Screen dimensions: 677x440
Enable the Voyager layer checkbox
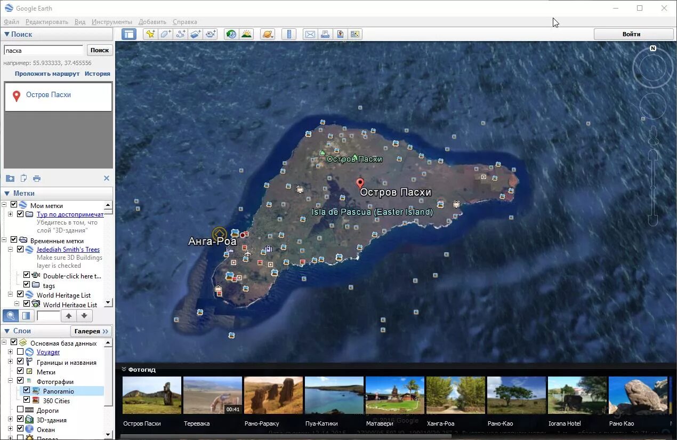pyautogui.click(x=20, y=352)
